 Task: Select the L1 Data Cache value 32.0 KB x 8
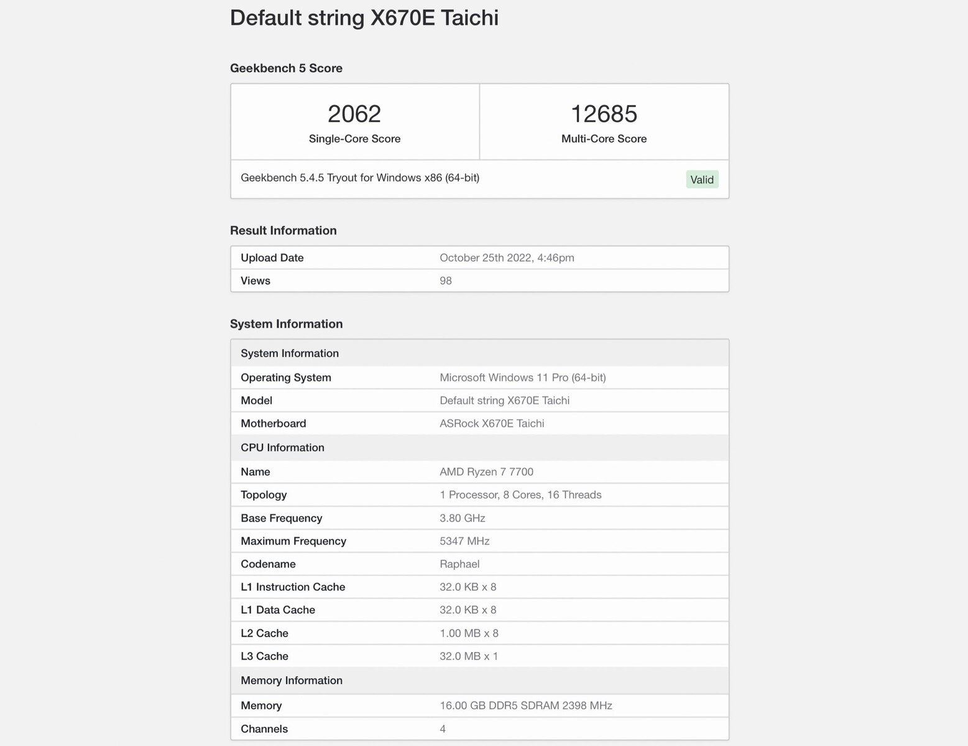468,610
